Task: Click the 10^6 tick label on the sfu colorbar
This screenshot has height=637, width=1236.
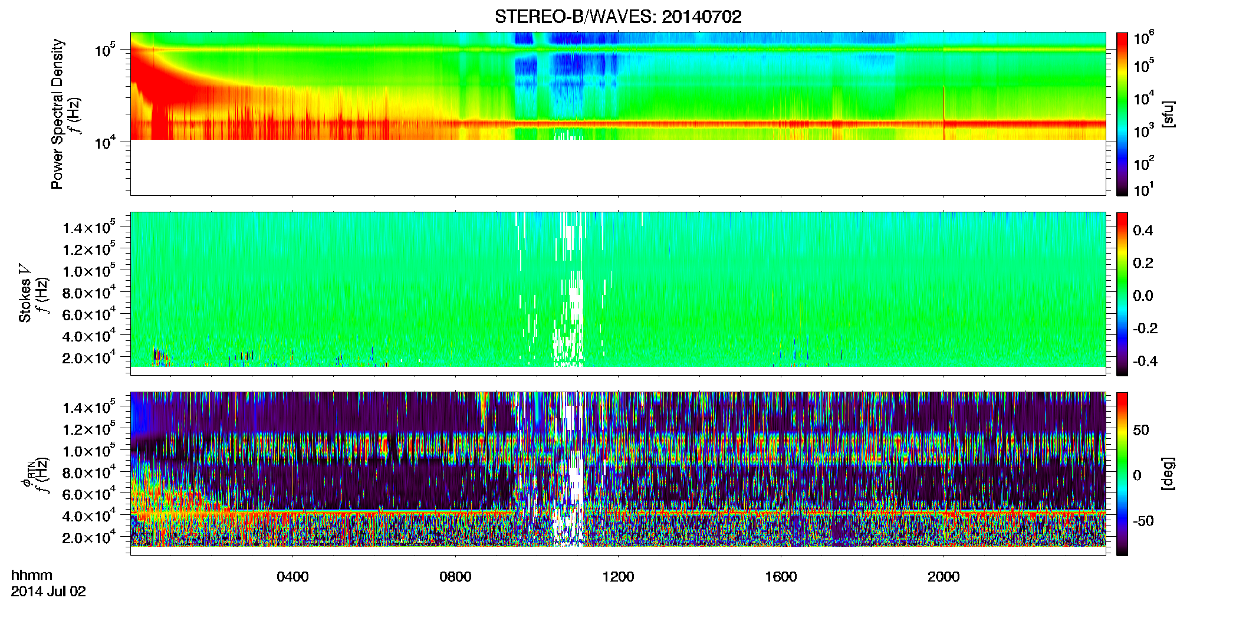Action: click(1144, 38)
